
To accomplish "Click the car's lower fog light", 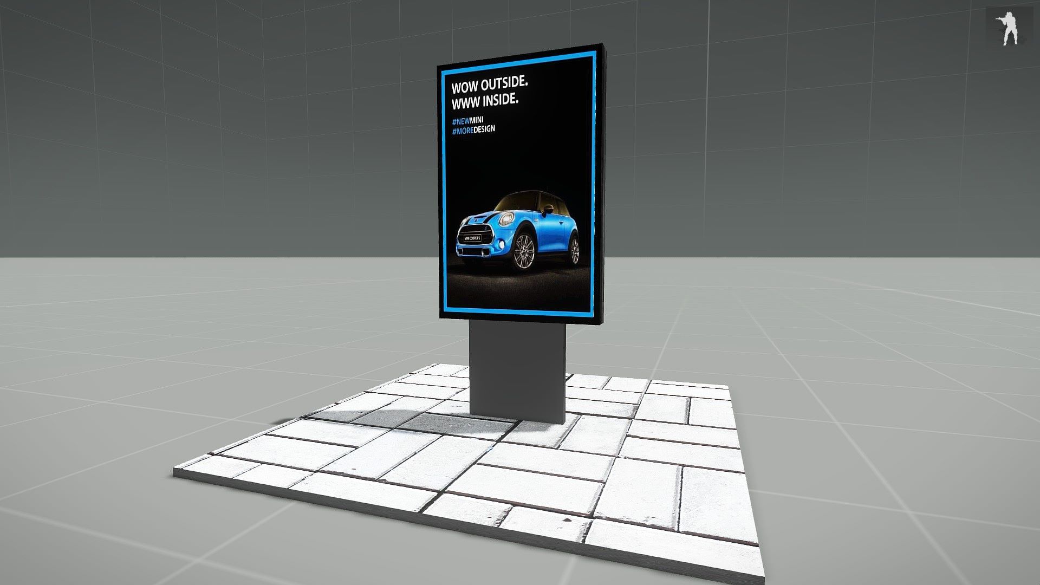I will tap(501, 244).
